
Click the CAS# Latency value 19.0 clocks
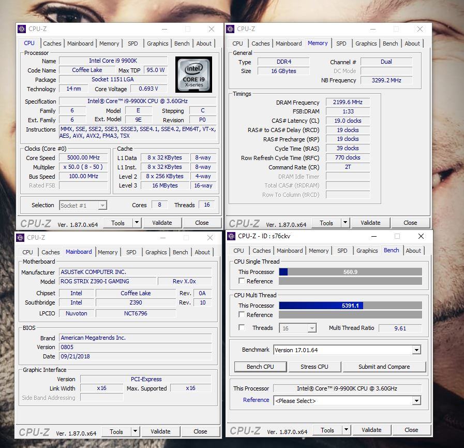pos(348,121)
